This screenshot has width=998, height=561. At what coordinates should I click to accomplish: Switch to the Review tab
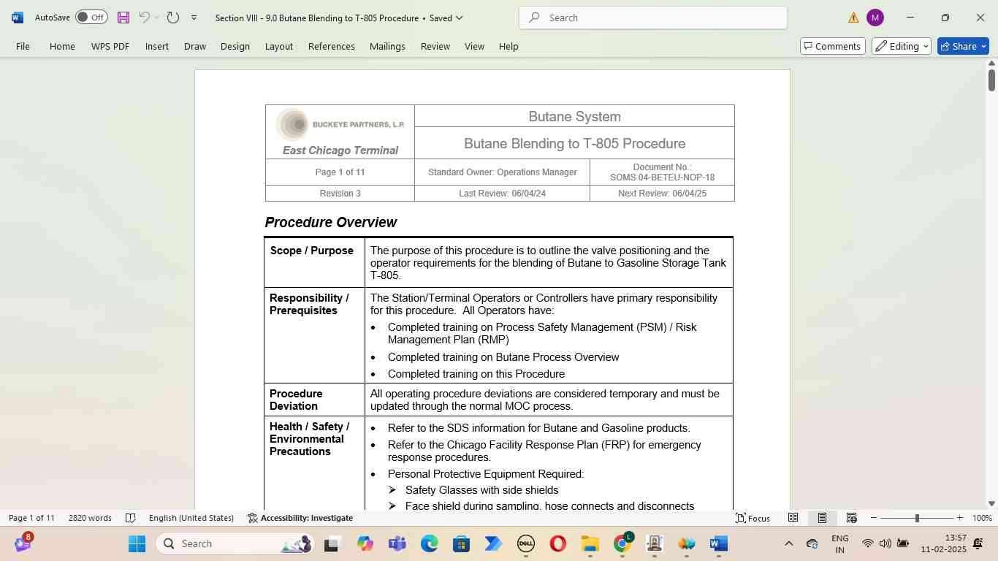pyautogui.click(x=435, y=46)
